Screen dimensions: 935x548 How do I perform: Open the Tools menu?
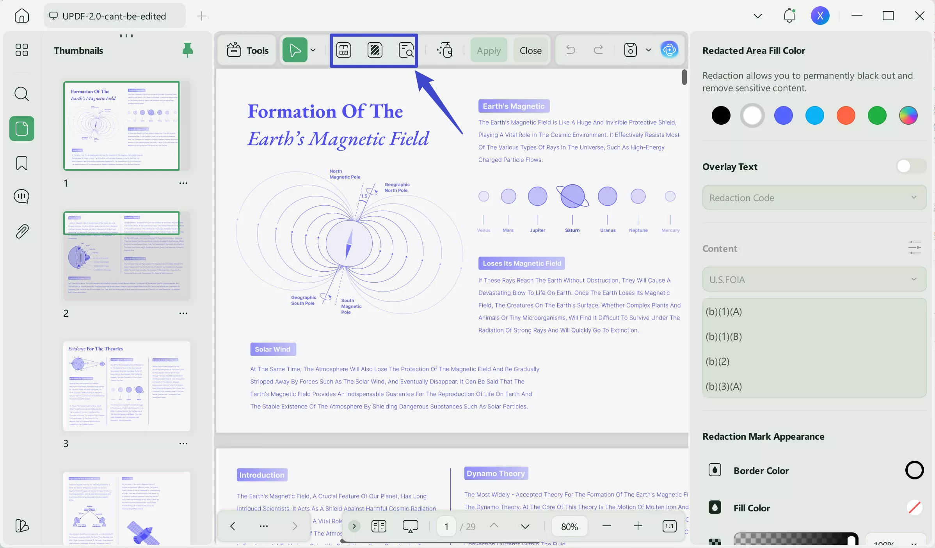point(247,50)
